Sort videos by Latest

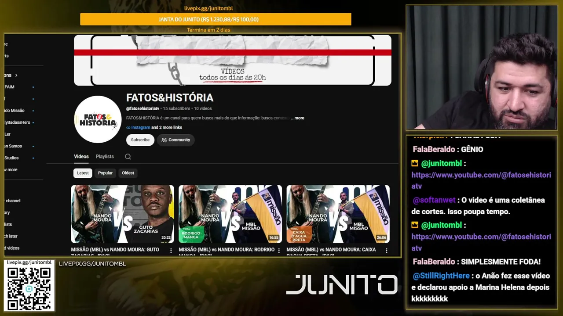[x=83, y=173]
